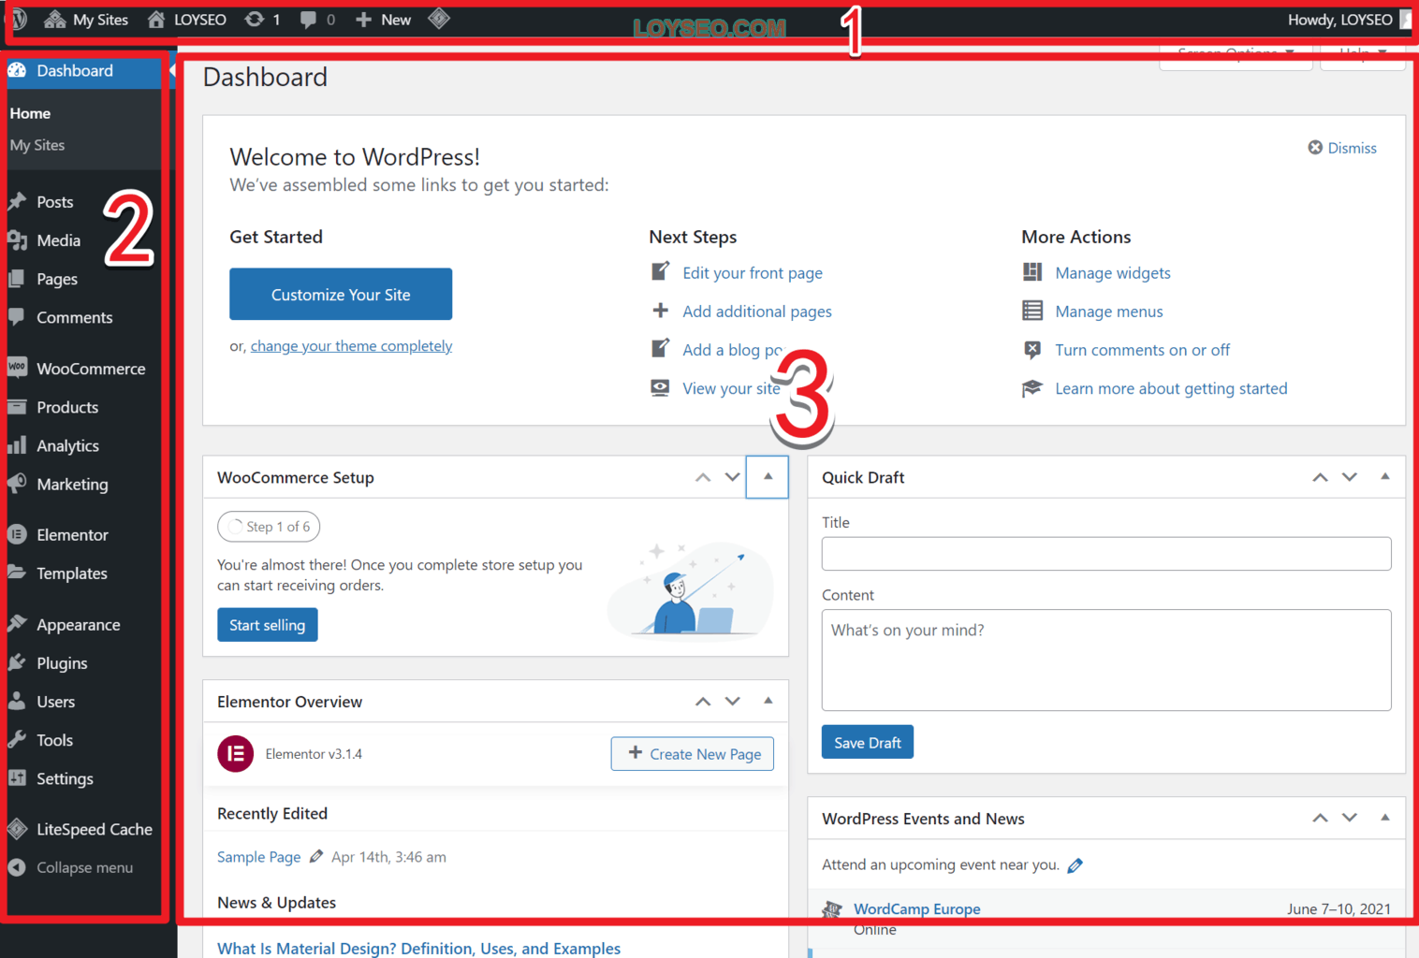Click Manage widgets link

(1113, 273)
